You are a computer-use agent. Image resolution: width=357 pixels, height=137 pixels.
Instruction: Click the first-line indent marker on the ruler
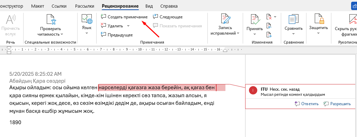[x=9, y=48]
